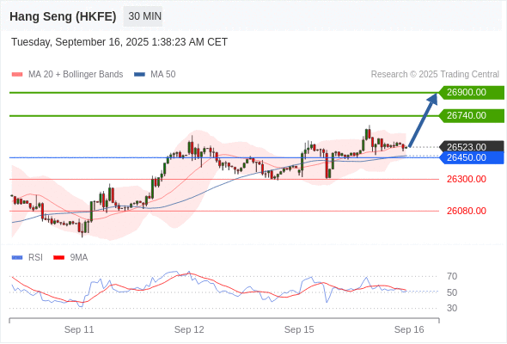Click the blue upward forecast arrow
The image size is (507, 344).
(424, 120)
